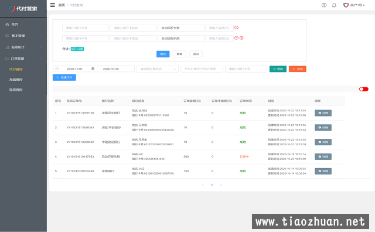The height and width of the screenshot is (232, 375).
Task: Expand the 报表统计 sidebar menu
Action: 23,47
